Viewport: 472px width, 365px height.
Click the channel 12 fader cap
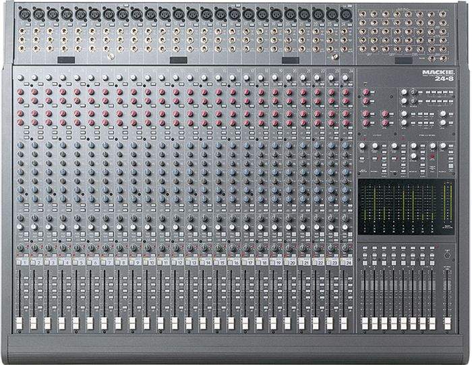[175, 323]
